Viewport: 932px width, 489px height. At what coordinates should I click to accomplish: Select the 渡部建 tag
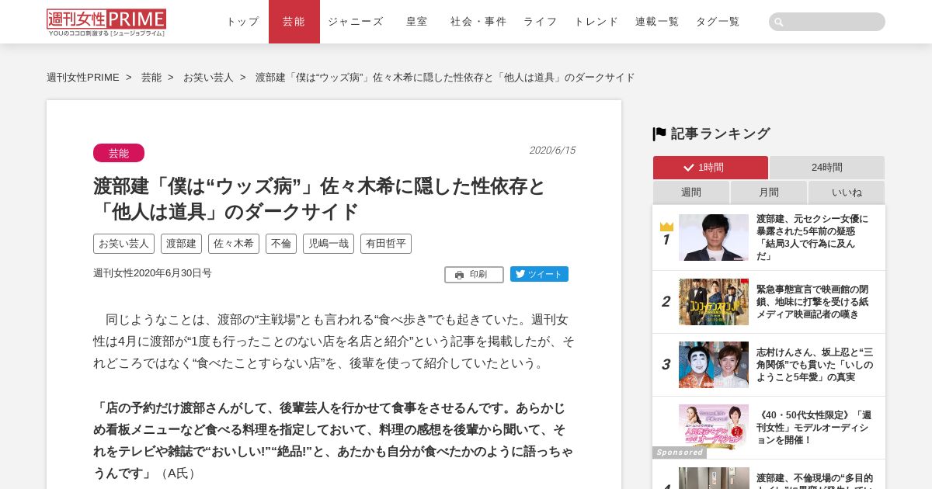pyautogui.click(x=181, y=244)
